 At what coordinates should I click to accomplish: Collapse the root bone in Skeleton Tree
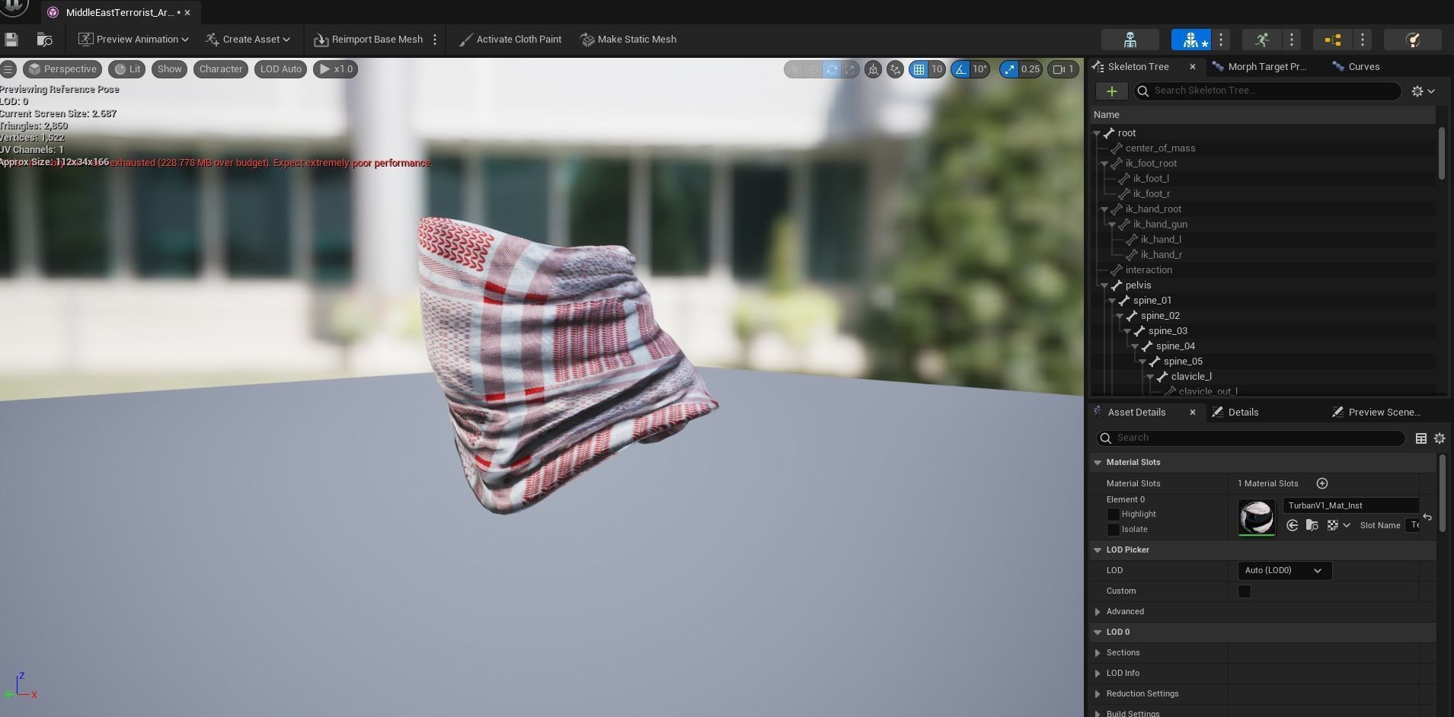point(1098,133)
